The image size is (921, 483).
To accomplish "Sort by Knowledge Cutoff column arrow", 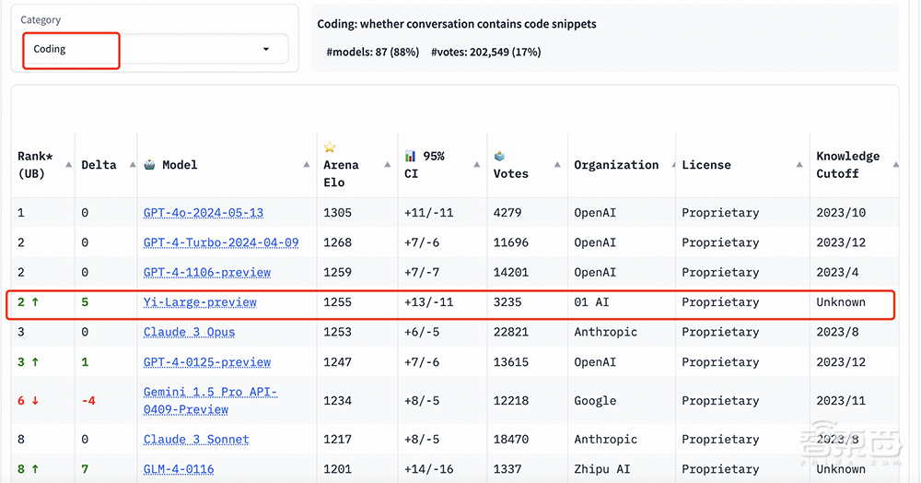I will coord(895,165).
